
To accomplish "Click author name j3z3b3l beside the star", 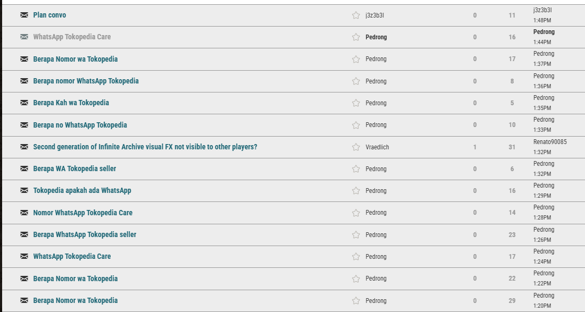I will (x=374, y=15).
